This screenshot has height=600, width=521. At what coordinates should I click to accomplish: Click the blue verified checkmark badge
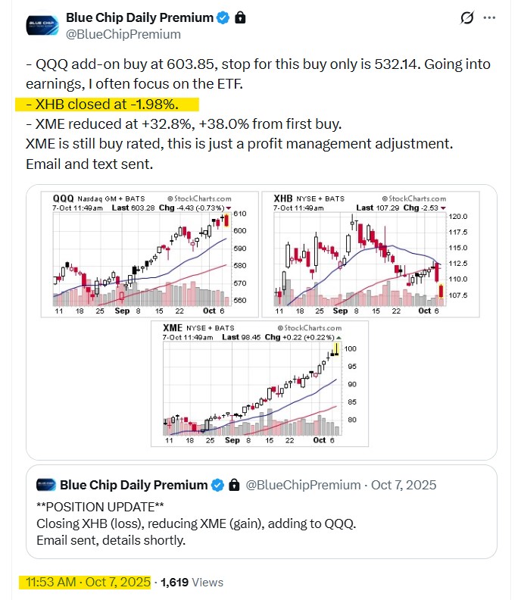tap(223, 17)
